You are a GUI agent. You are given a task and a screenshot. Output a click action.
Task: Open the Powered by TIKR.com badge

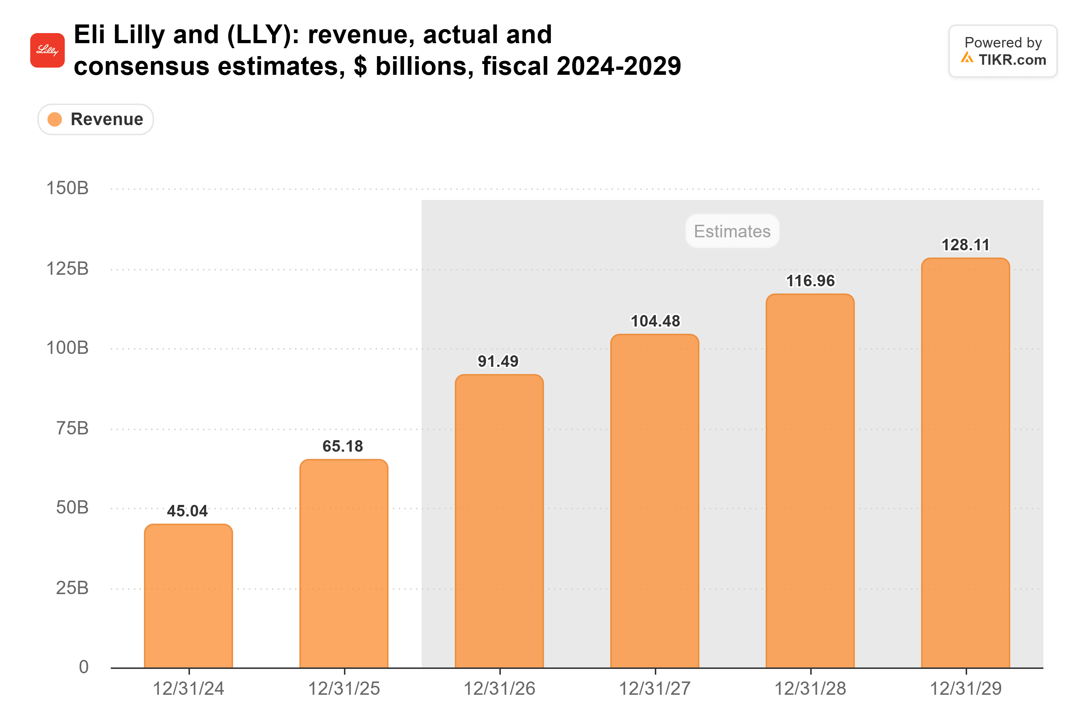(1003, 51)
